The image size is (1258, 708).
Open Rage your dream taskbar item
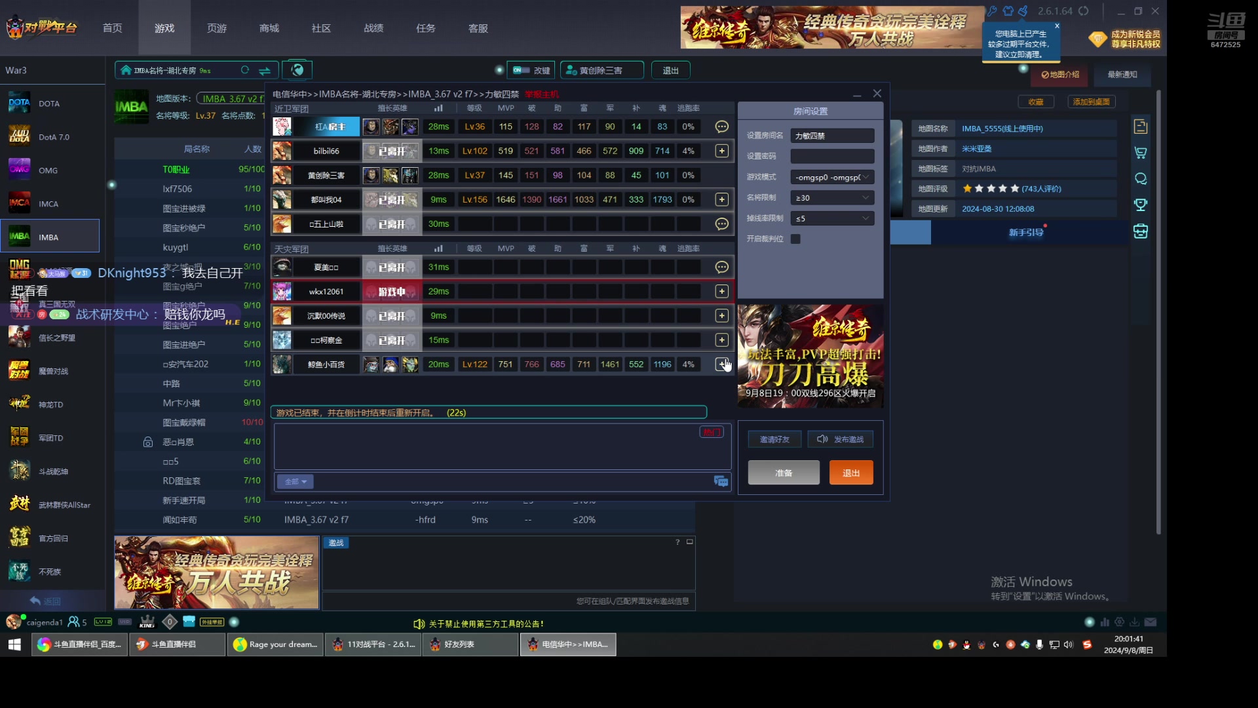point(275,644)
